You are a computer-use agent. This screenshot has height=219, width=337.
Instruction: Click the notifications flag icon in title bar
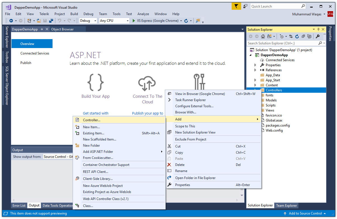click(x=236, y=6)
